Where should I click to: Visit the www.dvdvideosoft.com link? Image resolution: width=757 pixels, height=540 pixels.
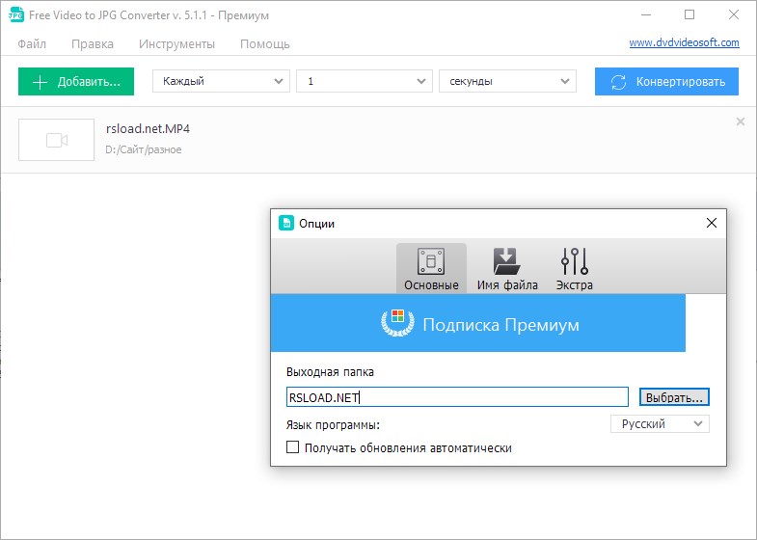[684, 42]
